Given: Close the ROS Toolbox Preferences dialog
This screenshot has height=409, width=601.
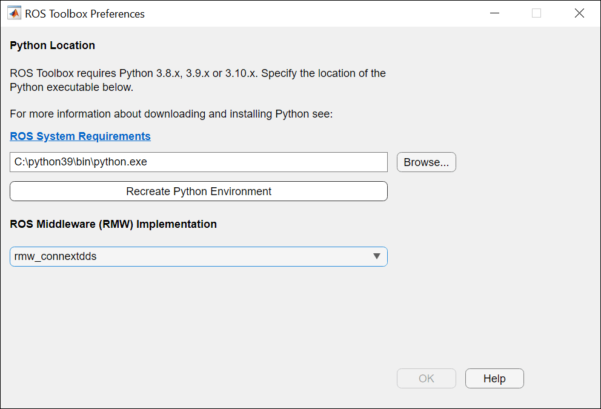Looking at the screenshot, I should (579, 13).
